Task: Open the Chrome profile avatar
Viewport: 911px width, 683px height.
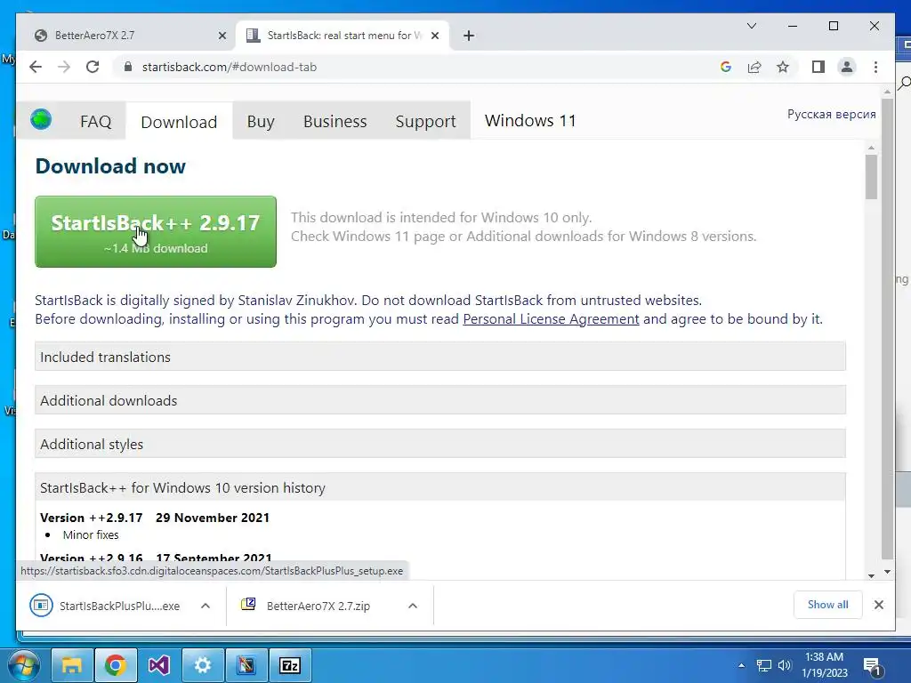Action: [847, 67]
